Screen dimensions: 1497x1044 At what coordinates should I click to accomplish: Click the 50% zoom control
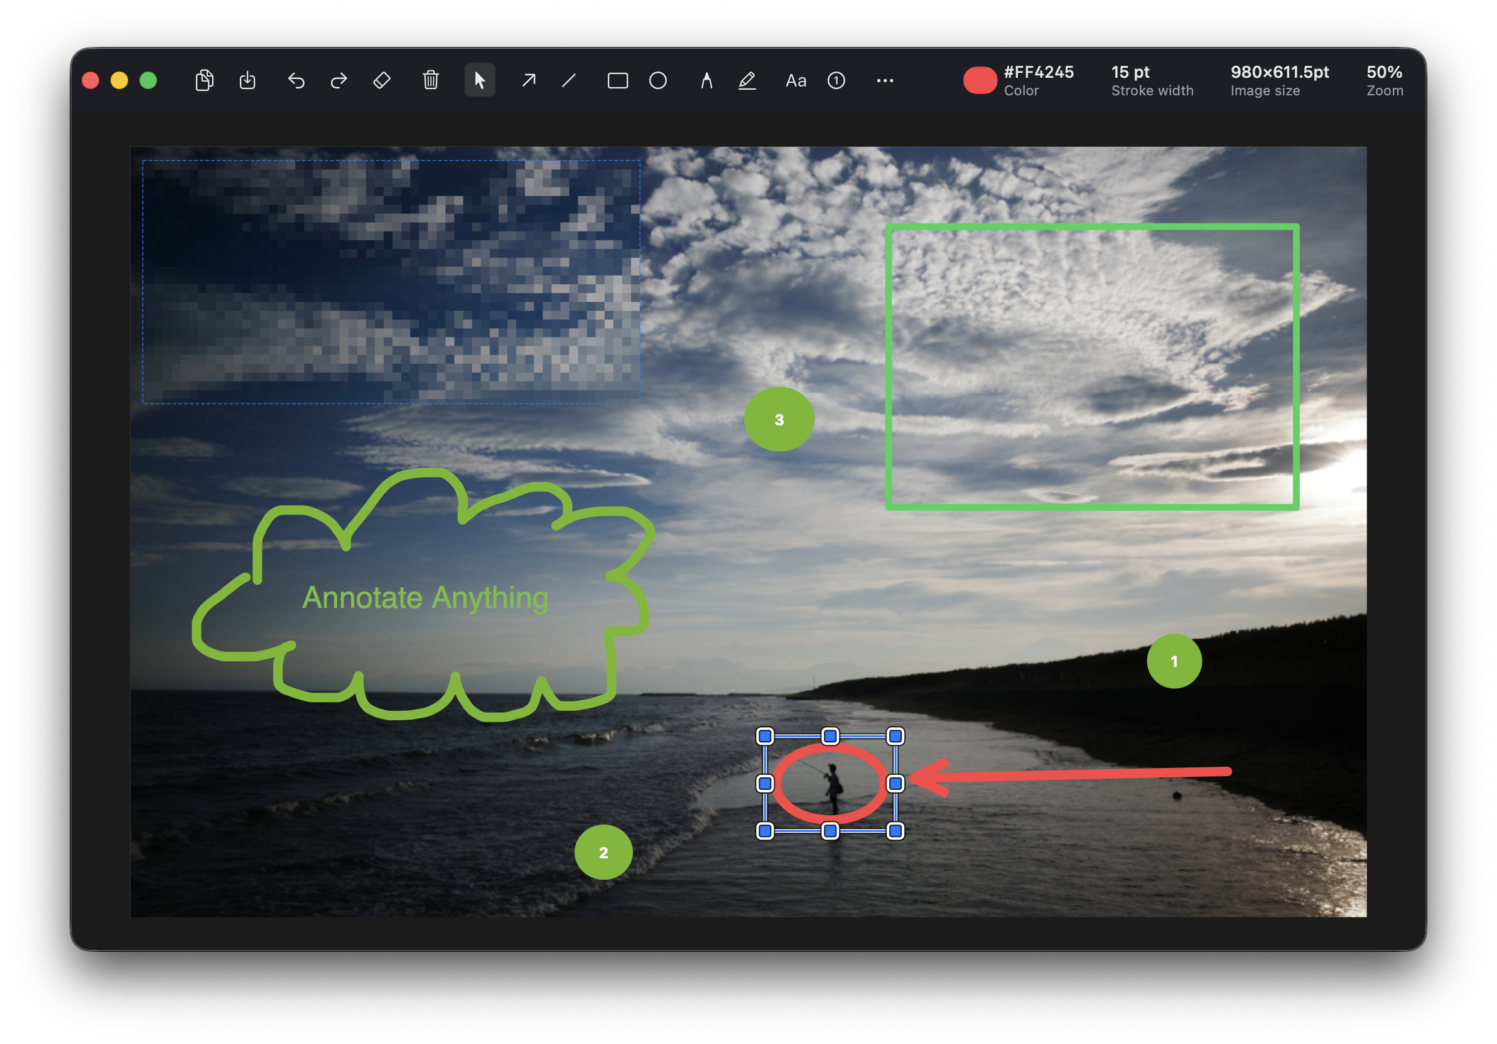(1385, 80)
